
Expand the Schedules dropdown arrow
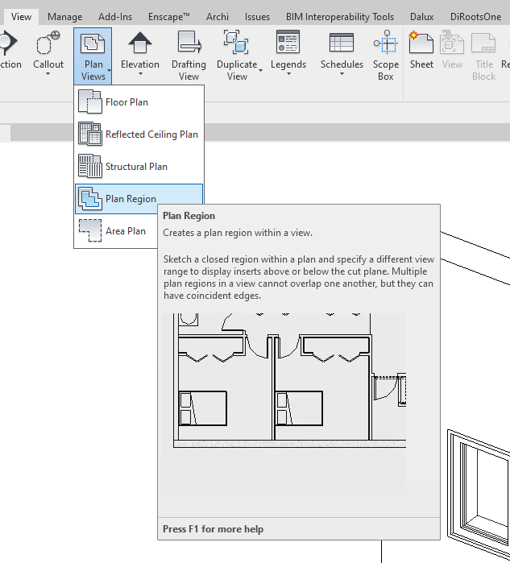[x=342, y=74]
